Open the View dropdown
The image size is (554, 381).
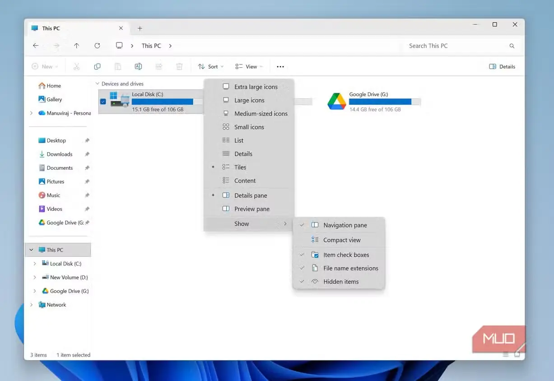point(249,67)
